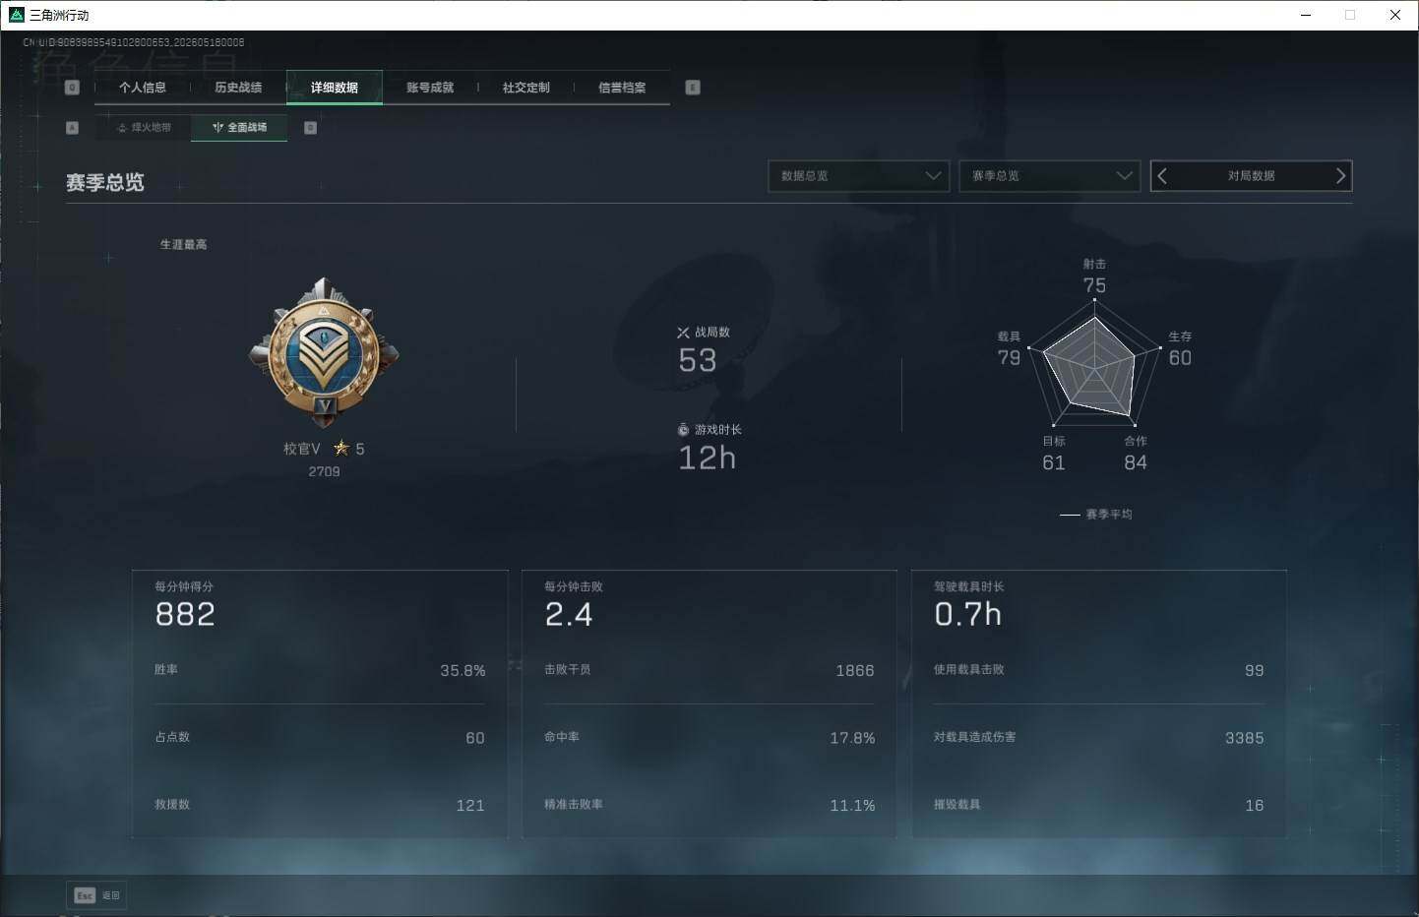
Task: Click the left arrow beside 对局数据
Action: pos(1162,176)
